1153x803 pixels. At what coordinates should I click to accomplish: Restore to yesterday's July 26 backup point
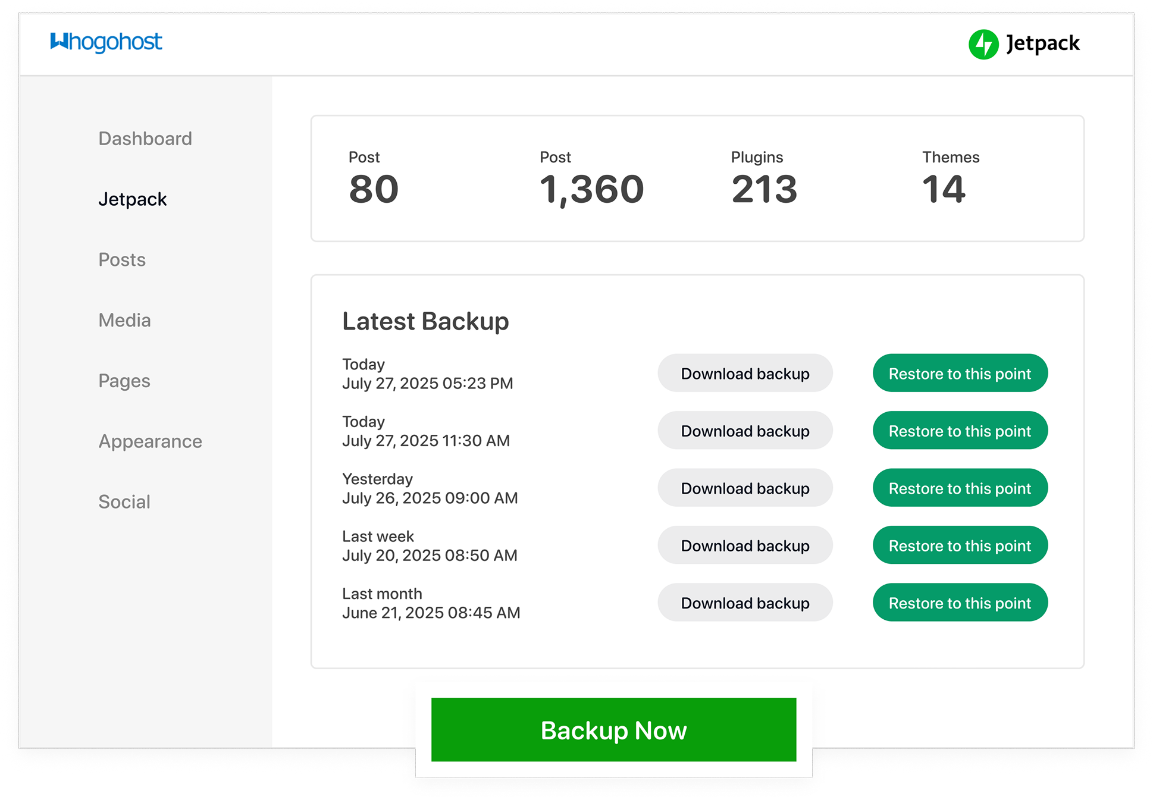[960, 488]
